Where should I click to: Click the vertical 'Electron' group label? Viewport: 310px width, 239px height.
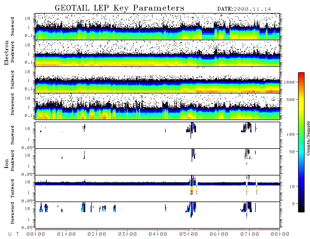(7, 53)
